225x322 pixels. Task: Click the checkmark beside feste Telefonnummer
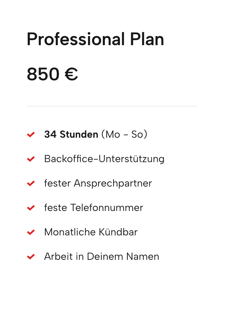pyautogui.click(x=31, y=208)
